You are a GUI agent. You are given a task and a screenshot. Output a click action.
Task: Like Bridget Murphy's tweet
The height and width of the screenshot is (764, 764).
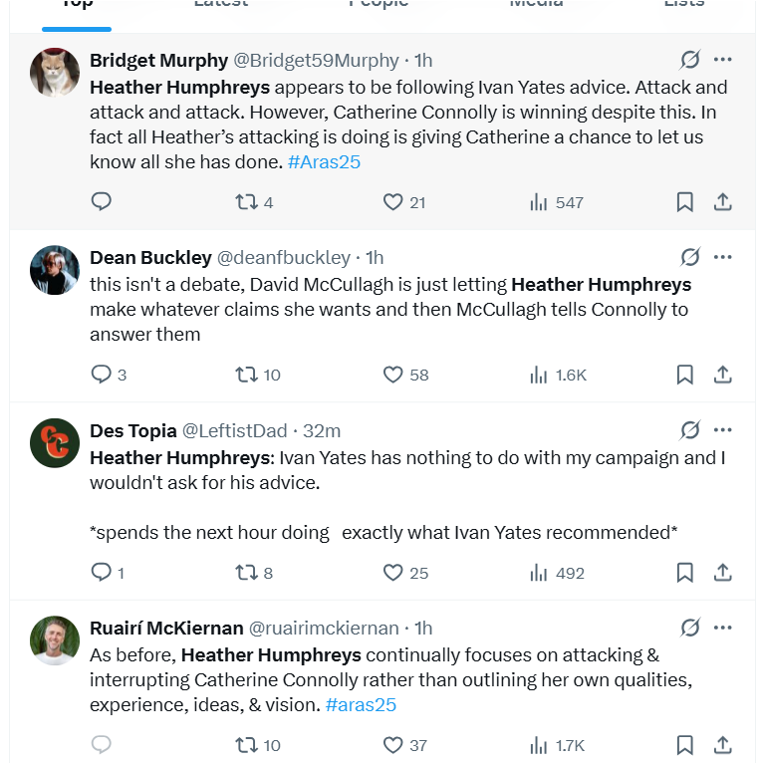(393, 202)
